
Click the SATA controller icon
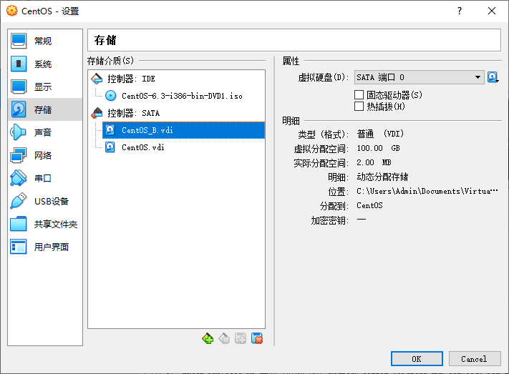tap(97, 113)
